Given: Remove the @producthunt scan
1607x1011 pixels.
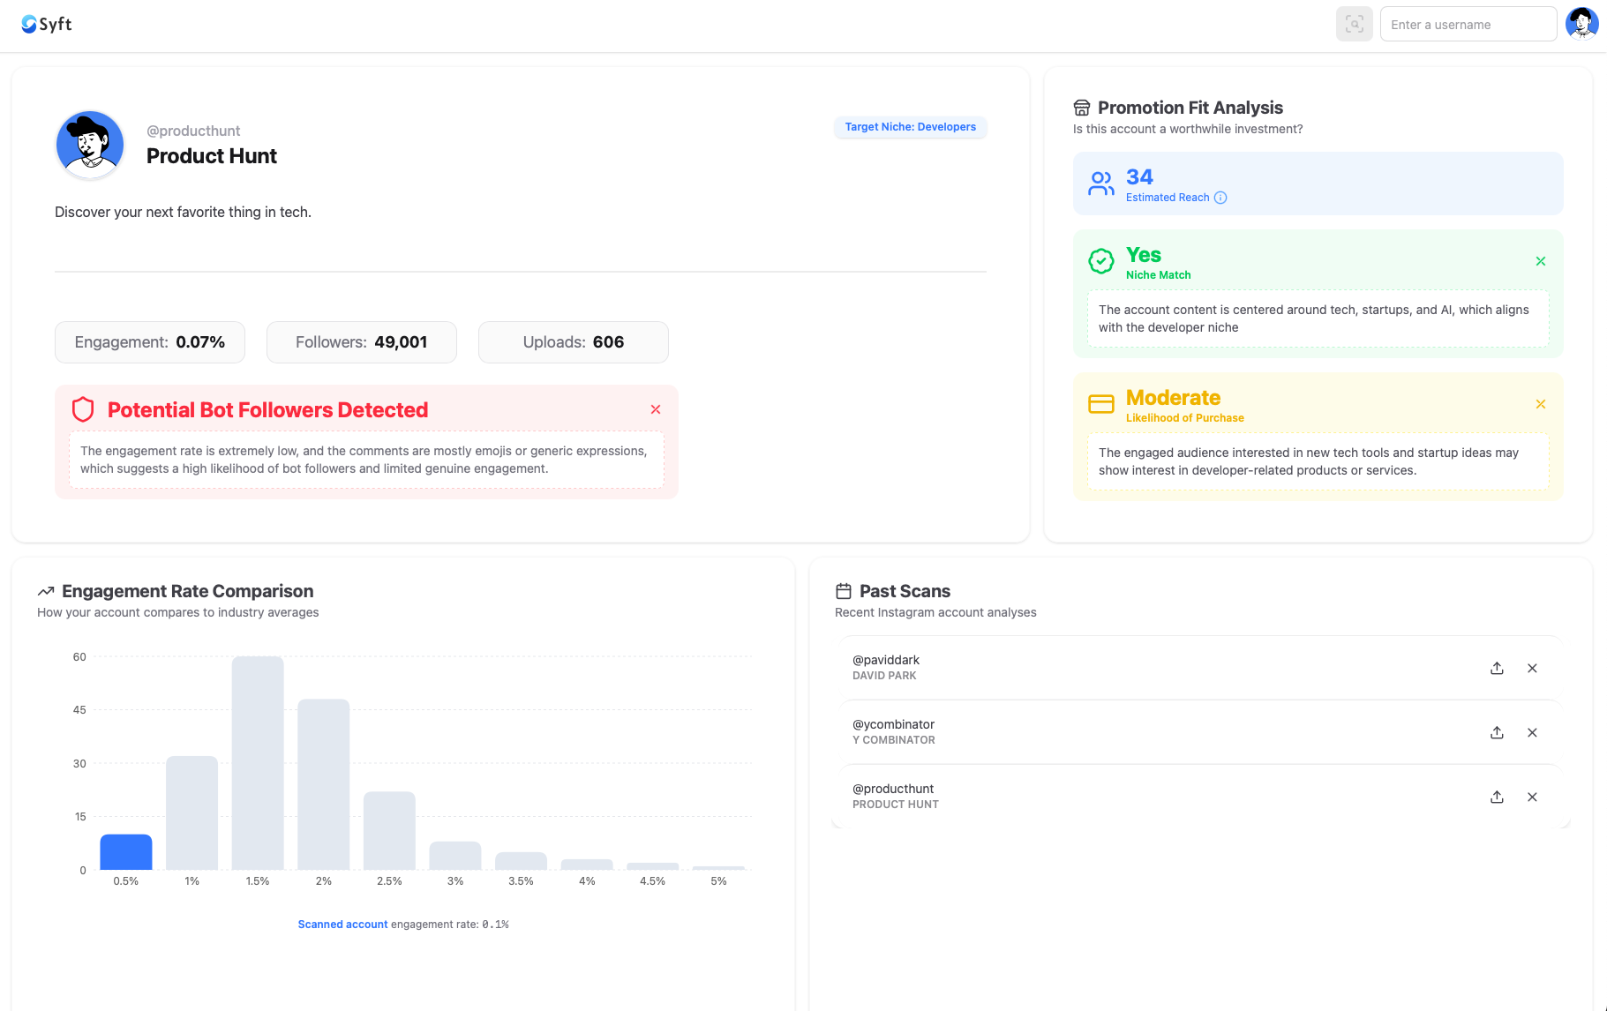Looking at the screenshot, I should (x=1532, y=797).
